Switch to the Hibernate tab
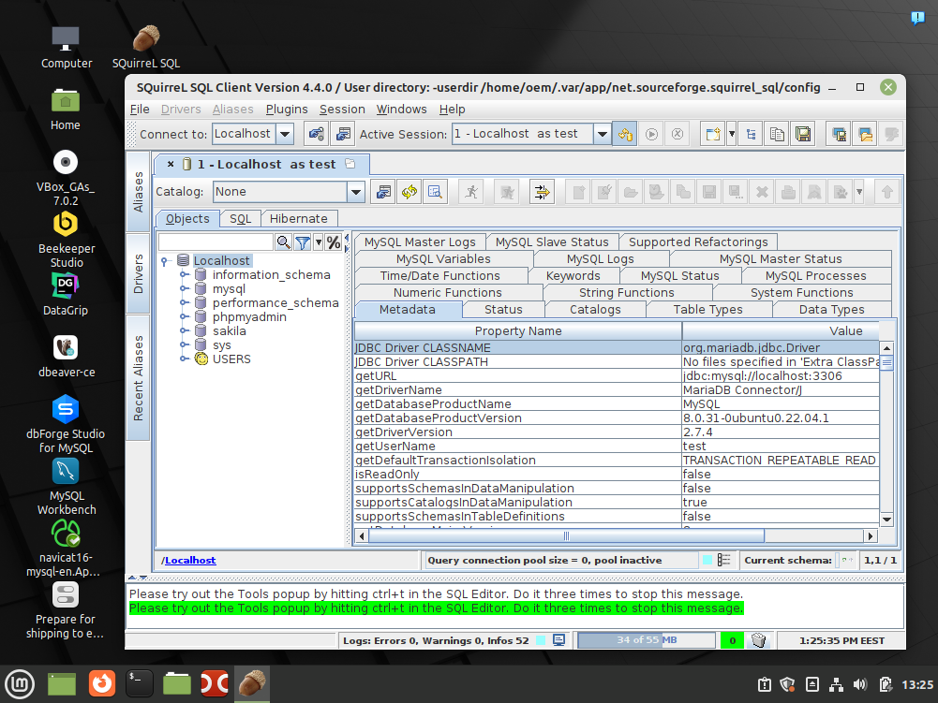 pos(299,219)
